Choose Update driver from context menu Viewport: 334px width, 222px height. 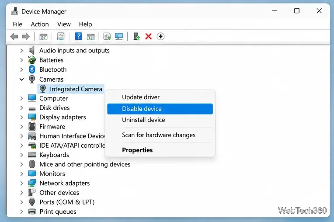point(160,97)
